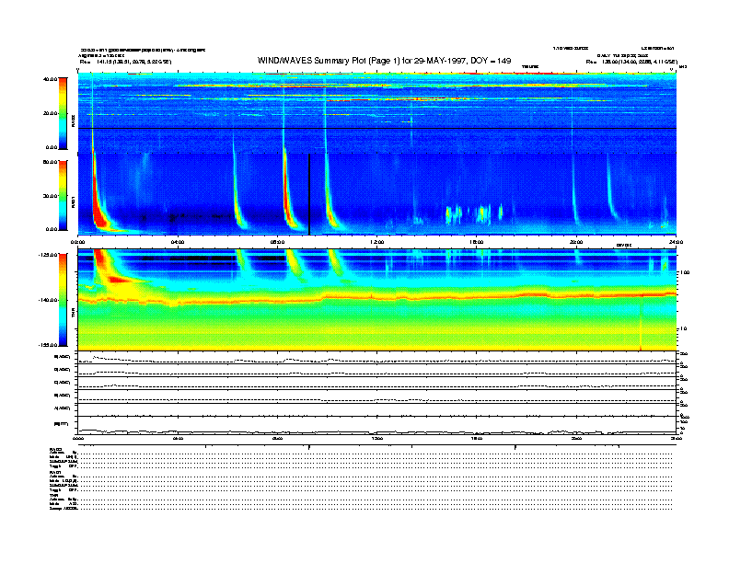
Task: Click the red plasma line in TNR panel
Action: tap(377, 297)
